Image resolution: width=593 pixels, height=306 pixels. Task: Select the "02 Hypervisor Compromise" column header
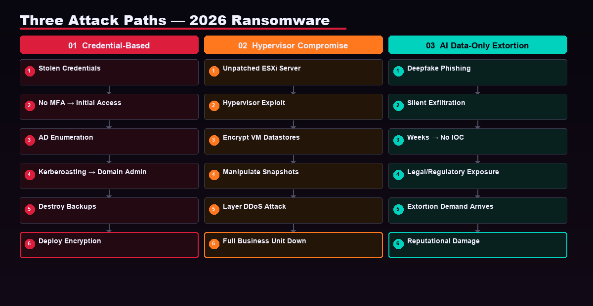click(x=294, y=45)
